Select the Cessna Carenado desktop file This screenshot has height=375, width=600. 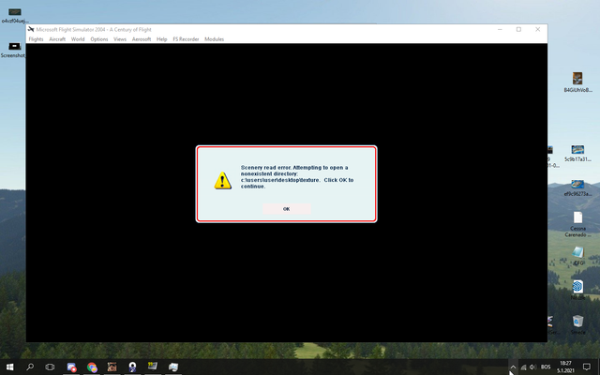pyautogui.click(x=577, y=224)
